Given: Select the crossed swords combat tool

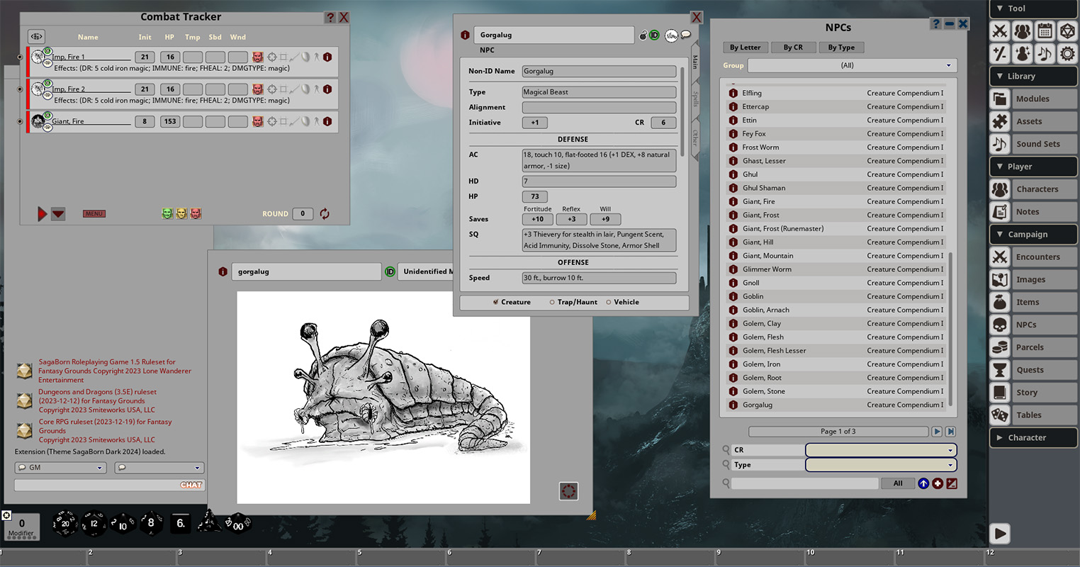Looking at the screenshot, I should click(1001, 31).
